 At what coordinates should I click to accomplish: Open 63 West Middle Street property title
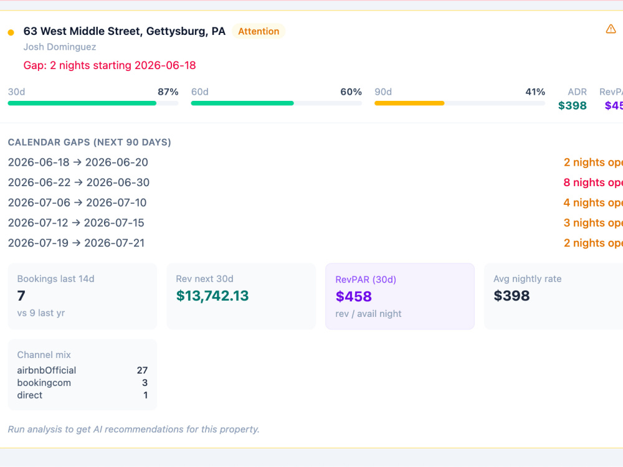pyautogui.click(x=125, y=31)
